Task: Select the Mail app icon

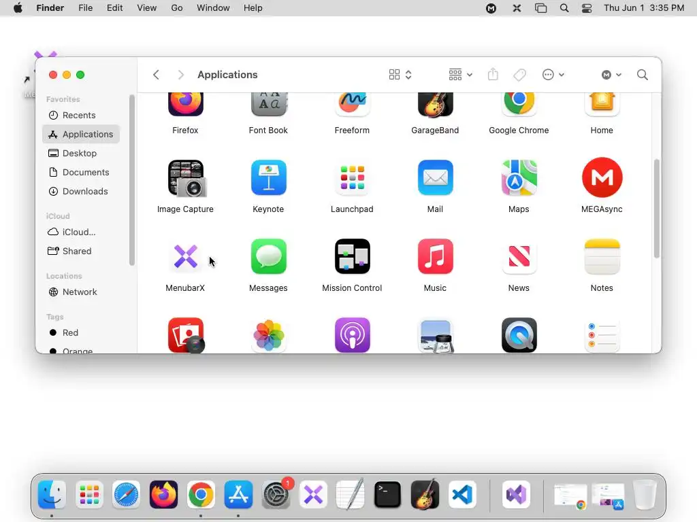Action: (x=435, y=177)
